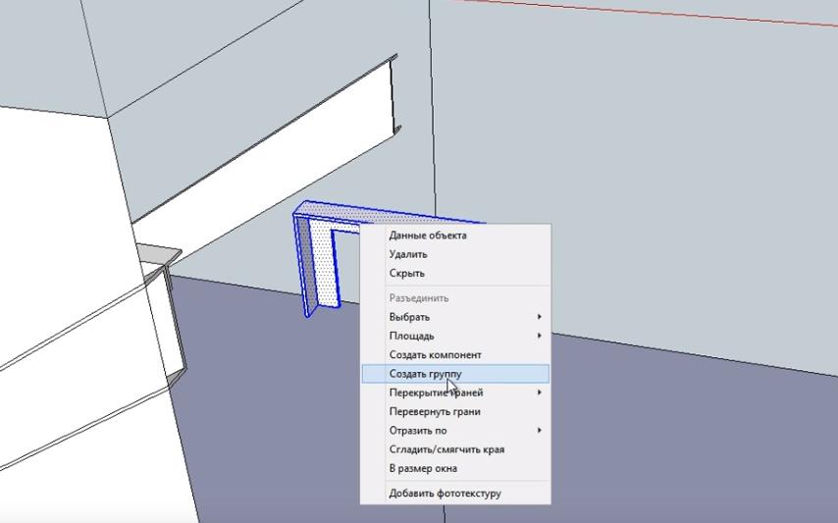Choose В размер окна to zoom selection
The height and width of the screenshot is (523, 838).
coord(423,468)
